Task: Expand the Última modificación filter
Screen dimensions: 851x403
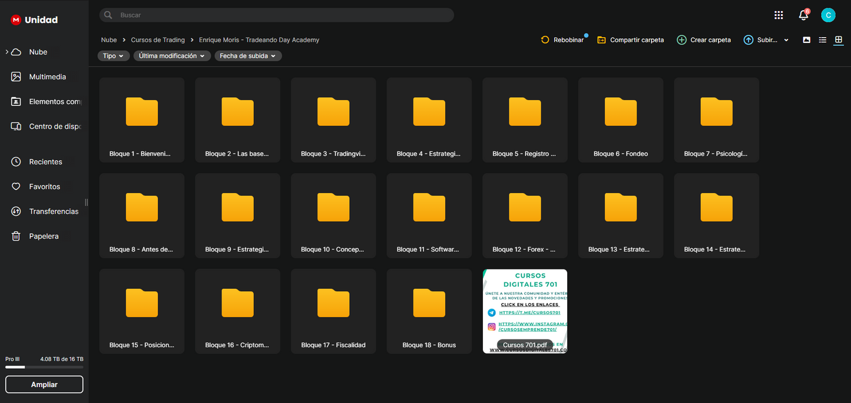Action: point(172,56)
